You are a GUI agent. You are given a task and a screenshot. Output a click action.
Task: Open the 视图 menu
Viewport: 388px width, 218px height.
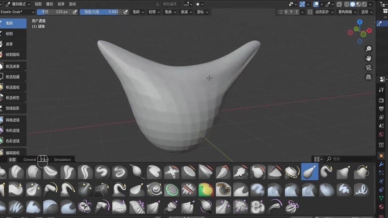click(x=38, y=4)
